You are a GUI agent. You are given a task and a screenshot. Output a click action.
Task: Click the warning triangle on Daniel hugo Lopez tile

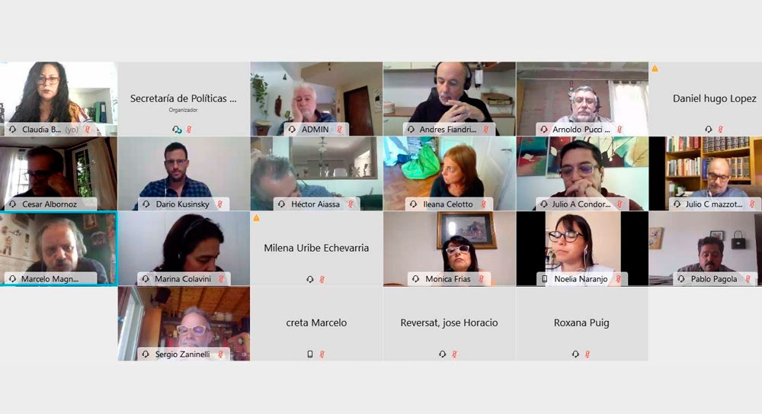click(655, 69)
